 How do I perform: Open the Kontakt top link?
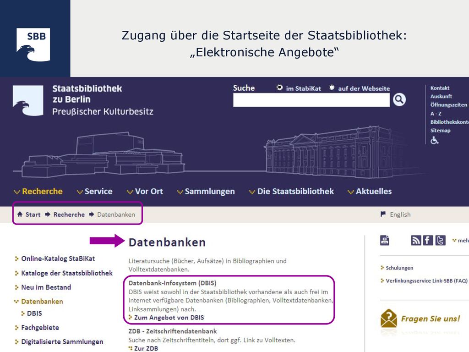[440, 88]
